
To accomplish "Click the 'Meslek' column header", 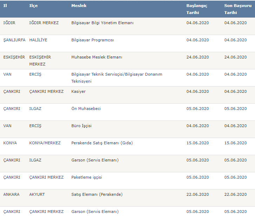I will [79, 6].
